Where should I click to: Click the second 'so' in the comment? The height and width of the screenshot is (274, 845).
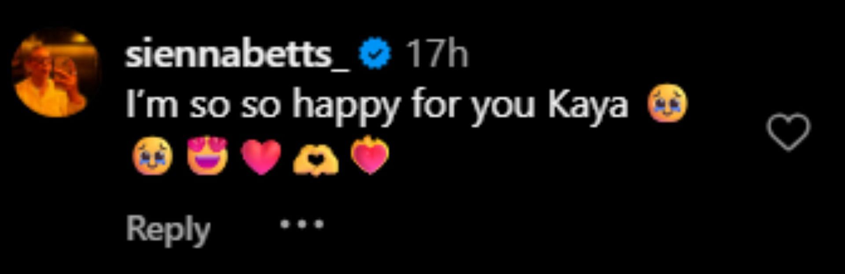pyautogui.click(x=261, y=108)
